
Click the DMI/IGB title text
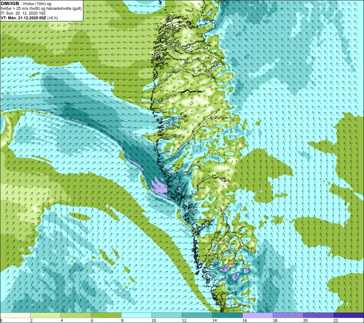[10, 4]
